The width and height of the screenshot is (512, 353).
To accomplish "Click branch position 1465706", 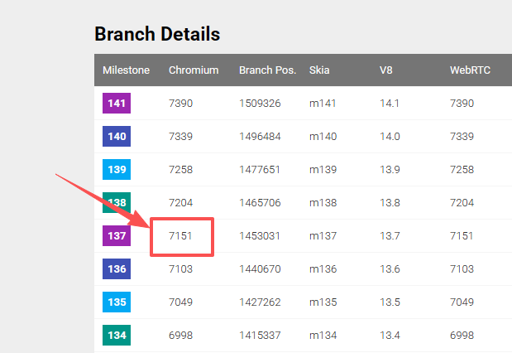I will pyautogui.click(x=260, y=203).
